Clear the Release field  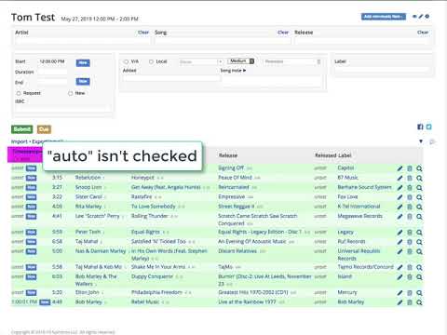(x=423, y=33)
